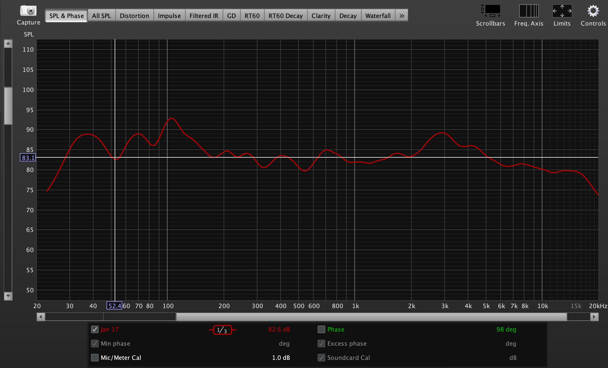Switch to the Waterfall tab
608x368 pixels.
click(378, 16)
